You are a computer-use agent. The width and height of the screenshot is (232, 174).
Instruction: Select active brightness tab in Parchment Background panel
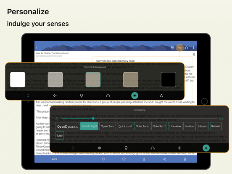click(134, 95)
